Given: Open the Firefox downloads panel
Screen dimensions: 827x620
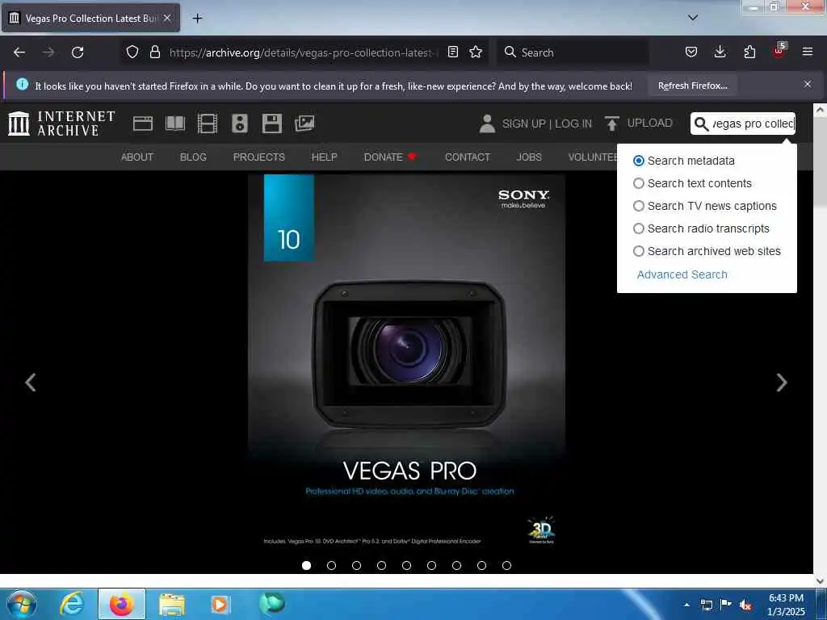Looking at the screenshot, I should click(720, 52).
